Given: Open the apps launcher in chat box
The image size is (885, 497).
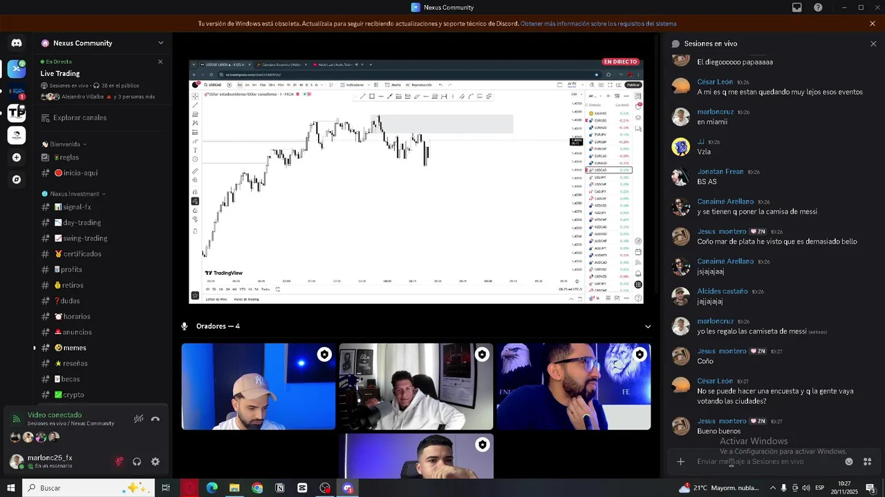Looking at the screenshot, I should pos(868,462).
